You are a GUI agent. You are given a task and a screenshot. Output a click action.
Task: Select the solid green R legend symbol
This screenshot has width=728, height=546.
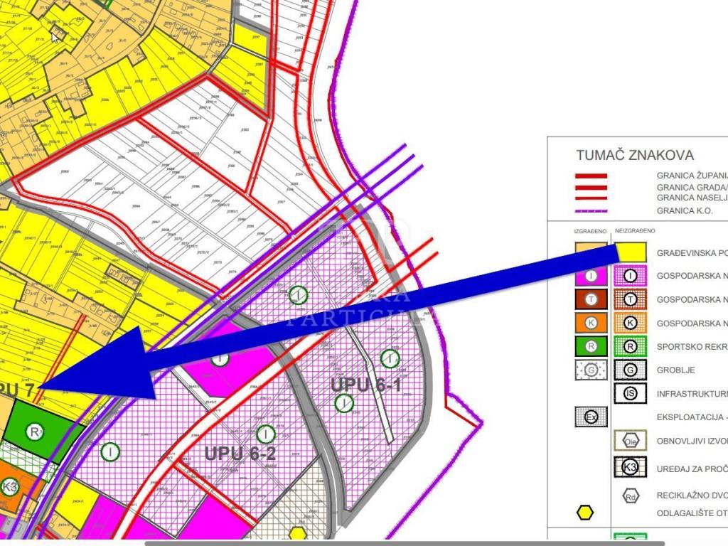coord(591,346)
